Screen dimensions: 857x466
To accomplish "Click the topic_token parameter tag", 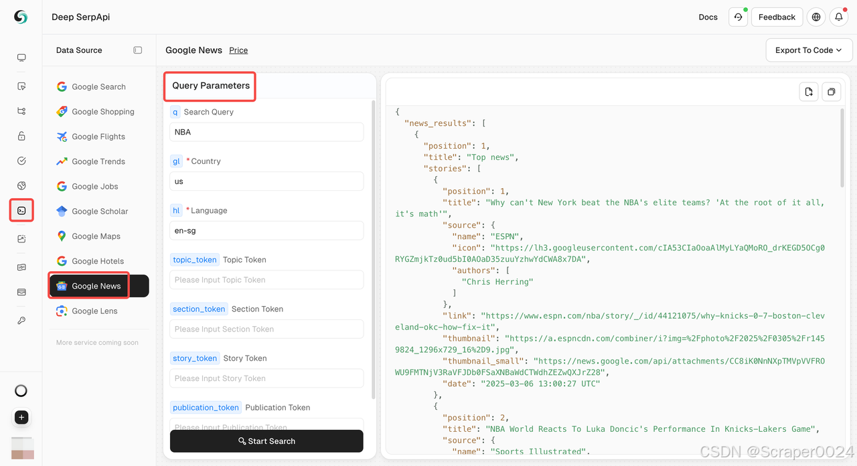I will click(195, 260).
